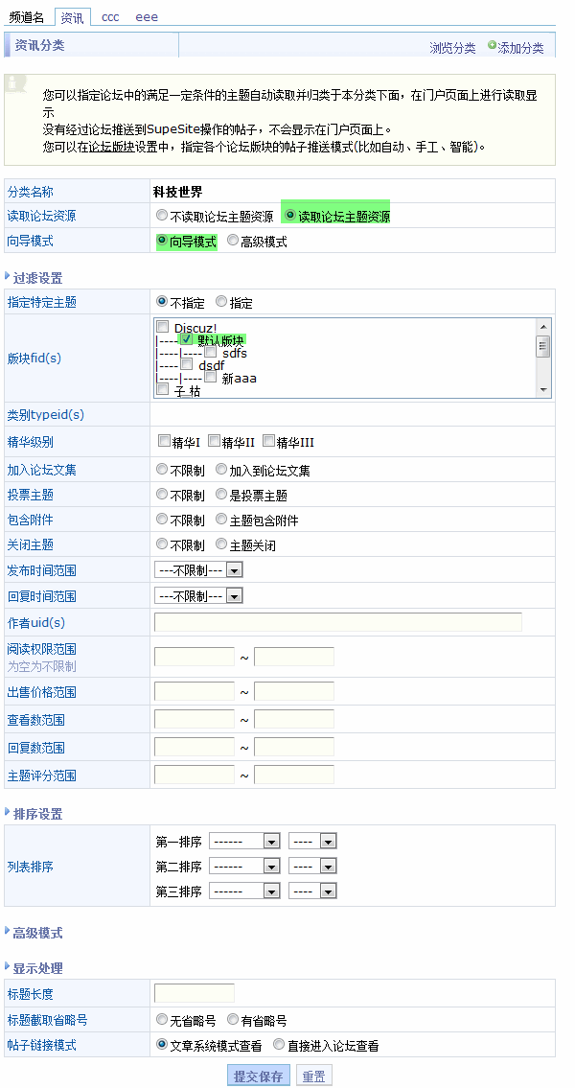Click the 作者uid(s) input field

[x=338, y=622]
